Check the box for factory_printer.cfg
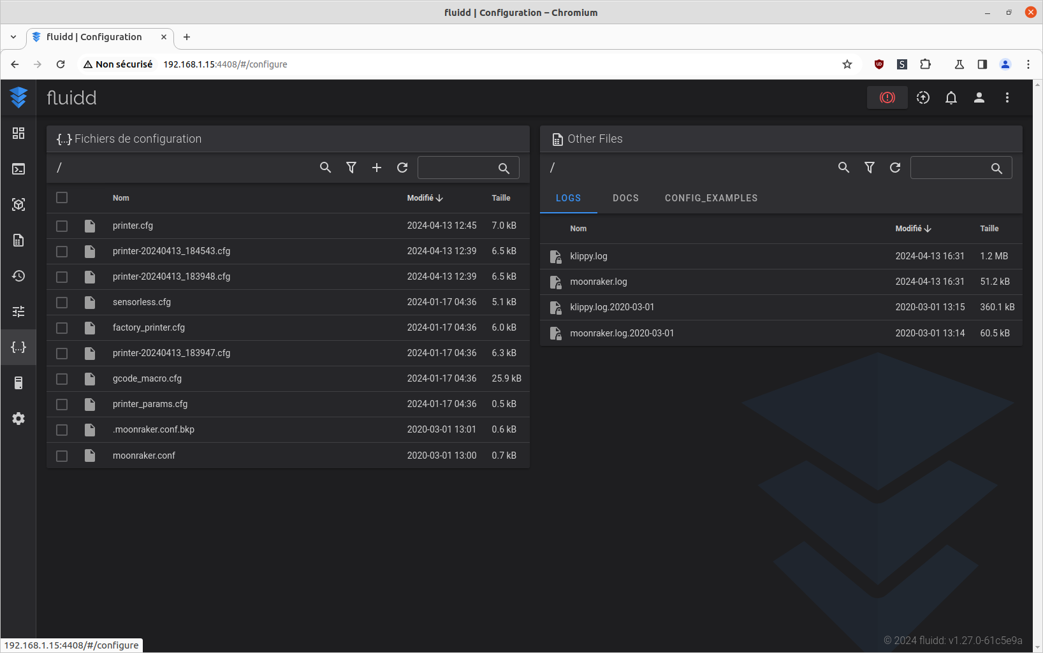 [x=62, y=328]
